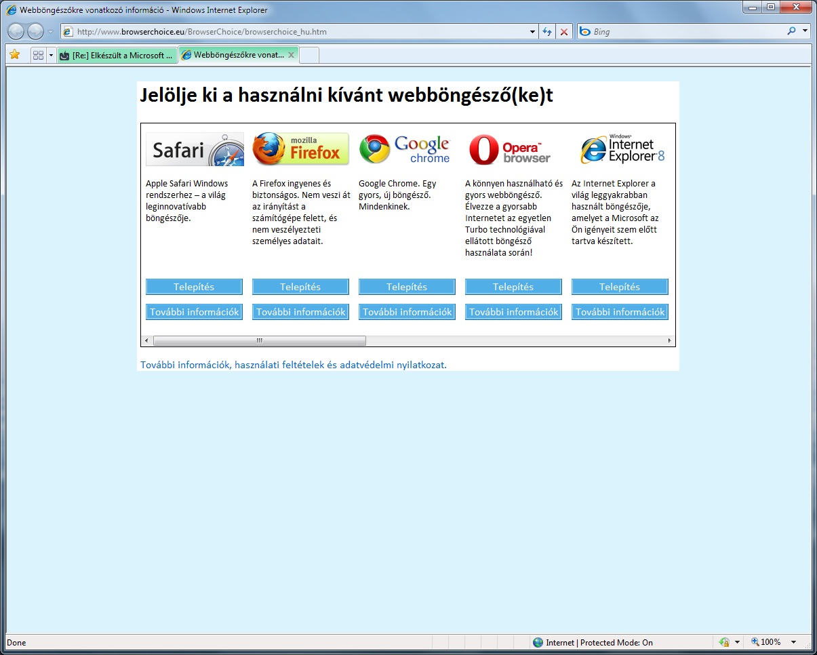Viewport: 817px width, 655px height.
Task: Click the Internet Explorer 8 logo
Action: pos(622,149)
